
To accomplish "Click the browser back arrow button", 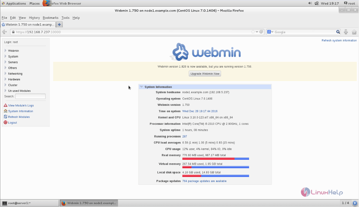I will (4, 32).
